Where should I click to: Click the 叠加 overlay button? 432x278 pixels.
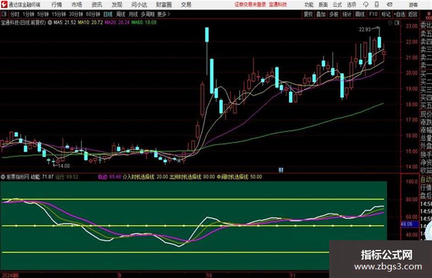[x=321, y=14]
